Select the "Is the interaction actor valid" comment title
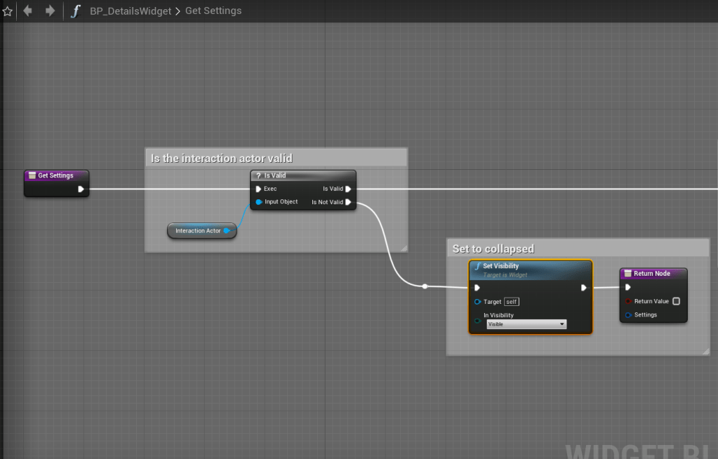The image size is (718, 459). [x=222, y=159]
